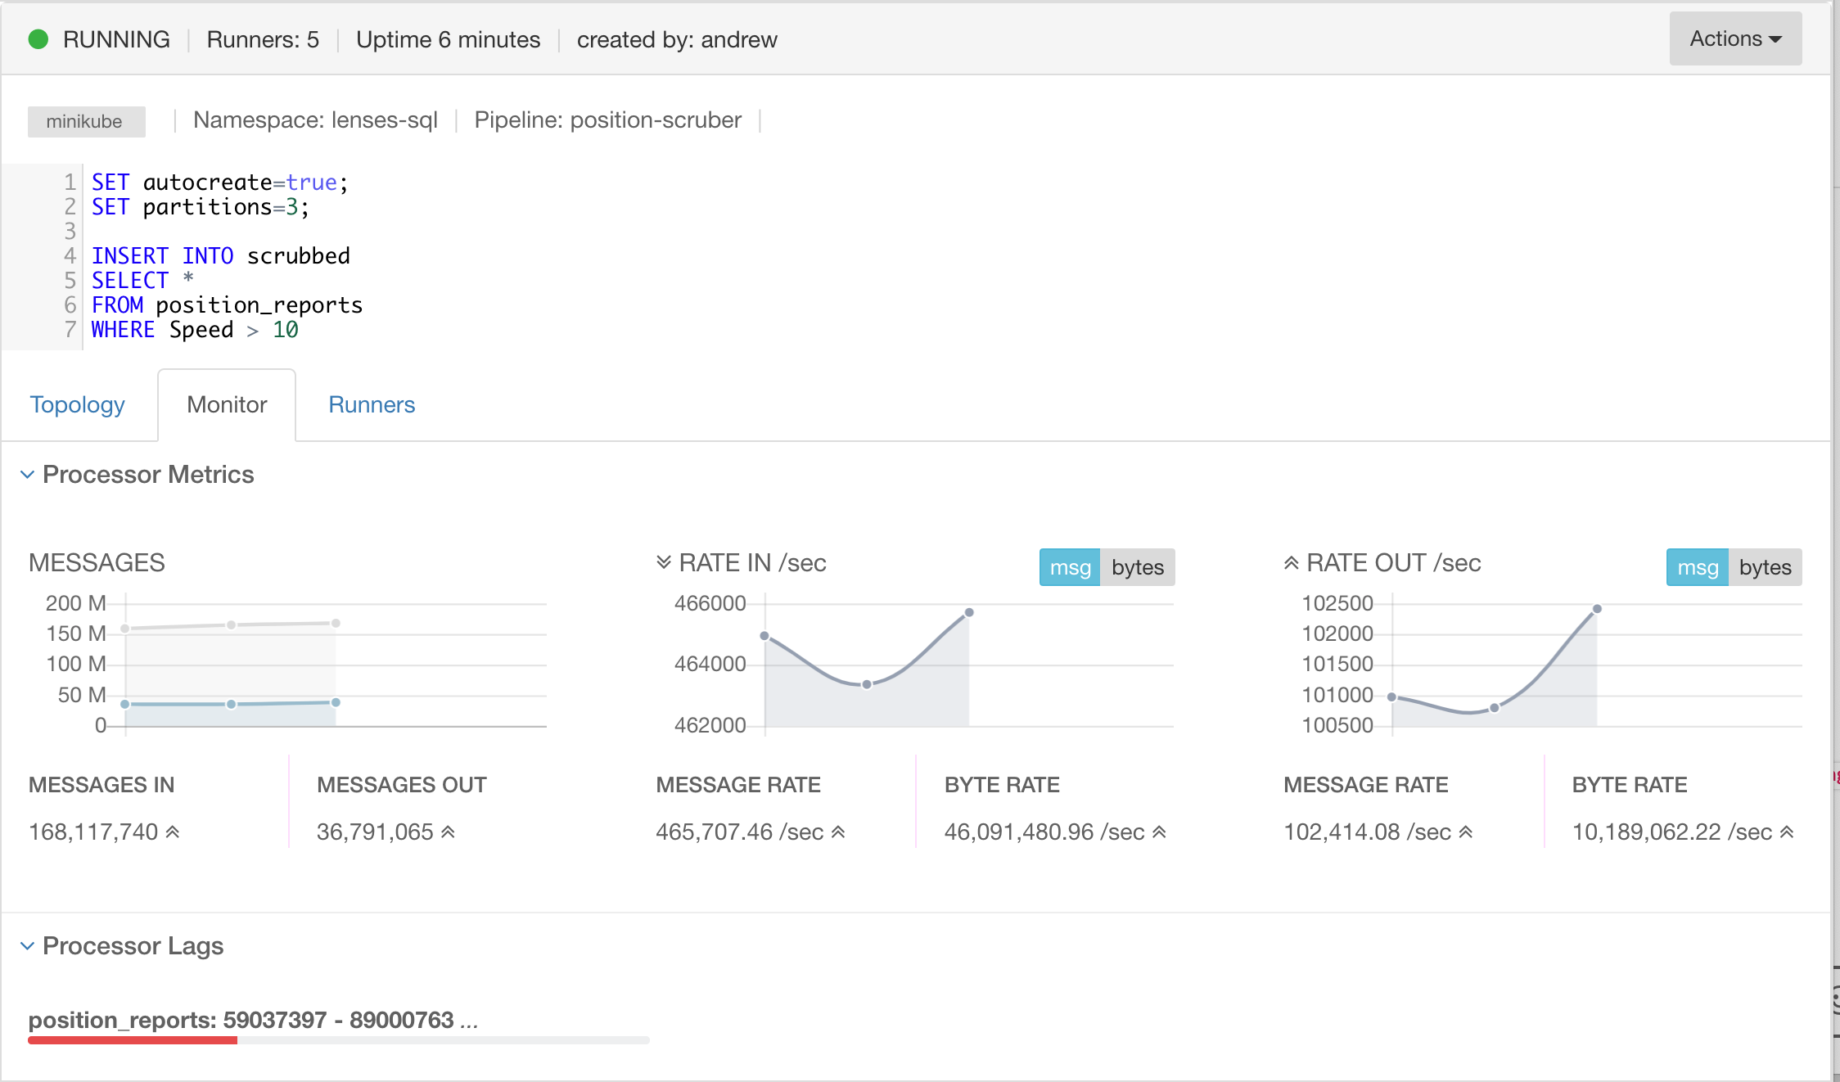The height and width of the screenshot is (1082, 1840).
Task: Switch the RATE IN chart to bytes
Action: 1137,567
